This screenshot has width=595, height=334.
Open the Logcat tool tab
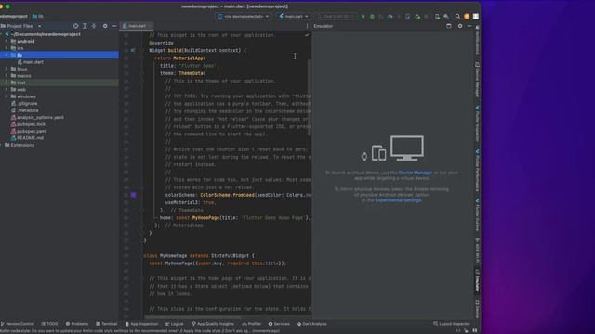(175, 324)
